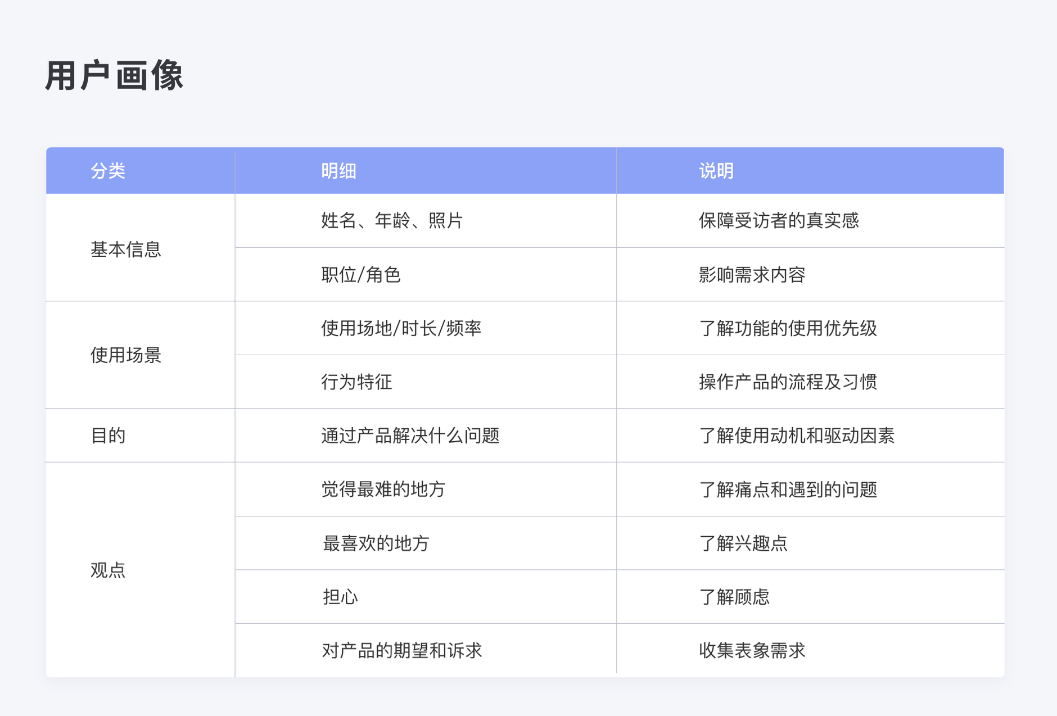Click the 使用场景 category cell
1057x716 pixels.
[x=126, y=355]
